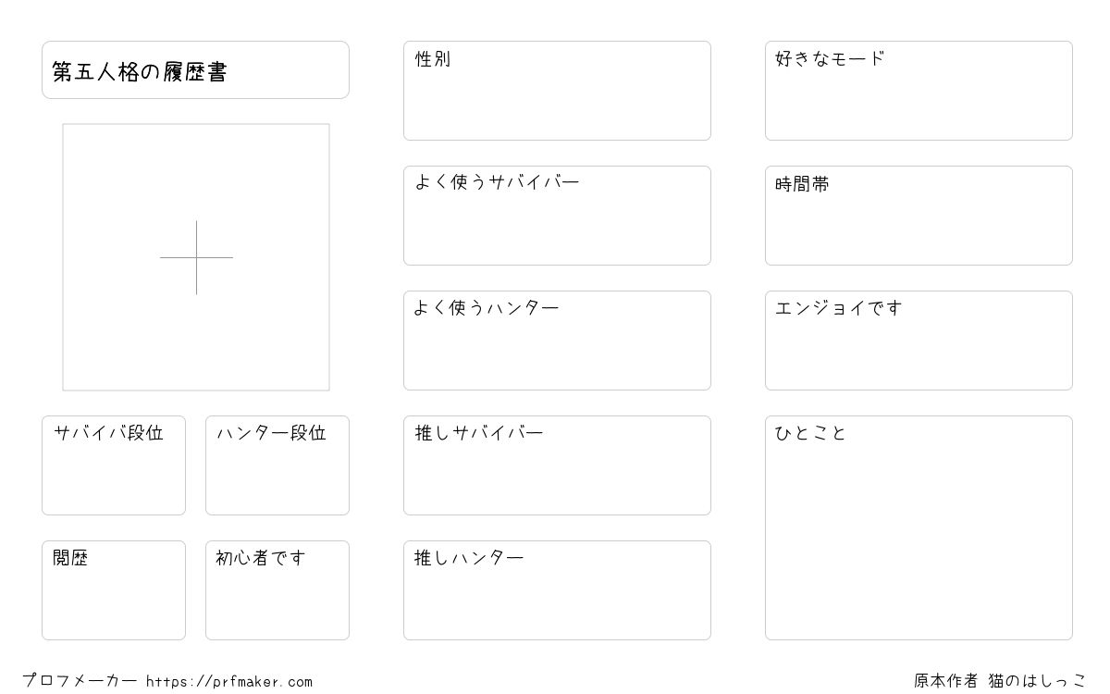Select the よく使うサバイバー box
Image resolution: width=1110 pixels, height=694 pixels.
pyautogui.click(x=557, y=216)
